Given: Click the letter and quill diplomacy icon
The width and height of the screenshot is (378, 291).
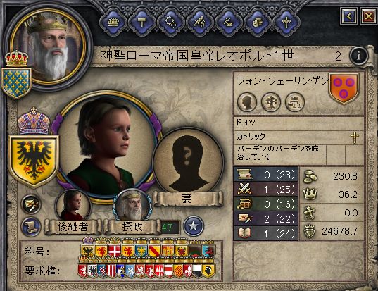Looking at the screenshot, I should coord(31,204).
